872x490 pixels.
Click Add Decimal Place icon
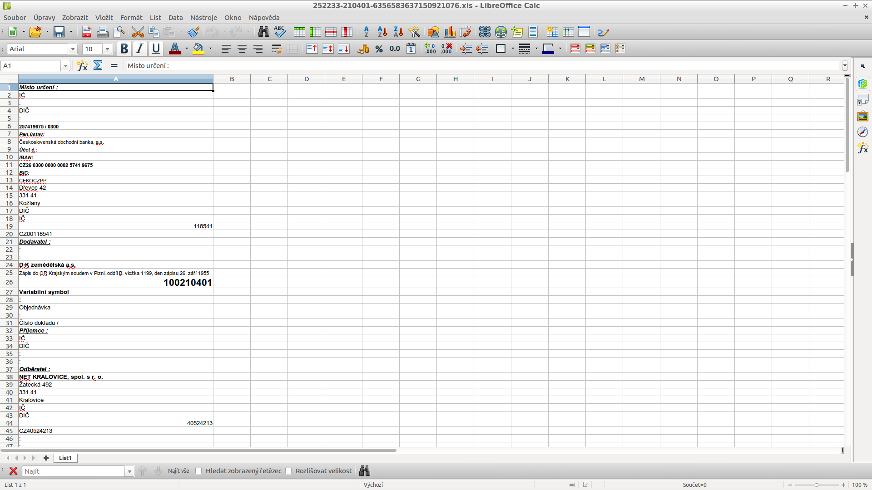430,49
